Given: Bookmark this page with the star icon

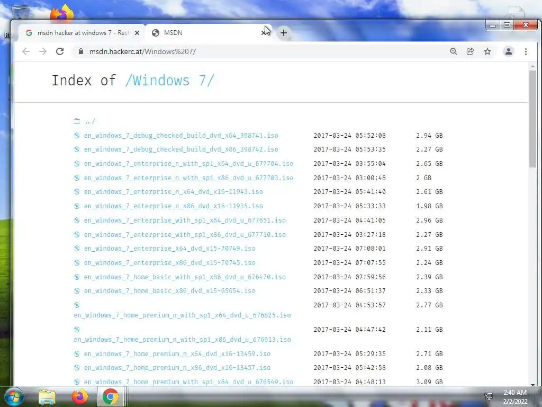Looking at the screenshot, I should point(487,51).
